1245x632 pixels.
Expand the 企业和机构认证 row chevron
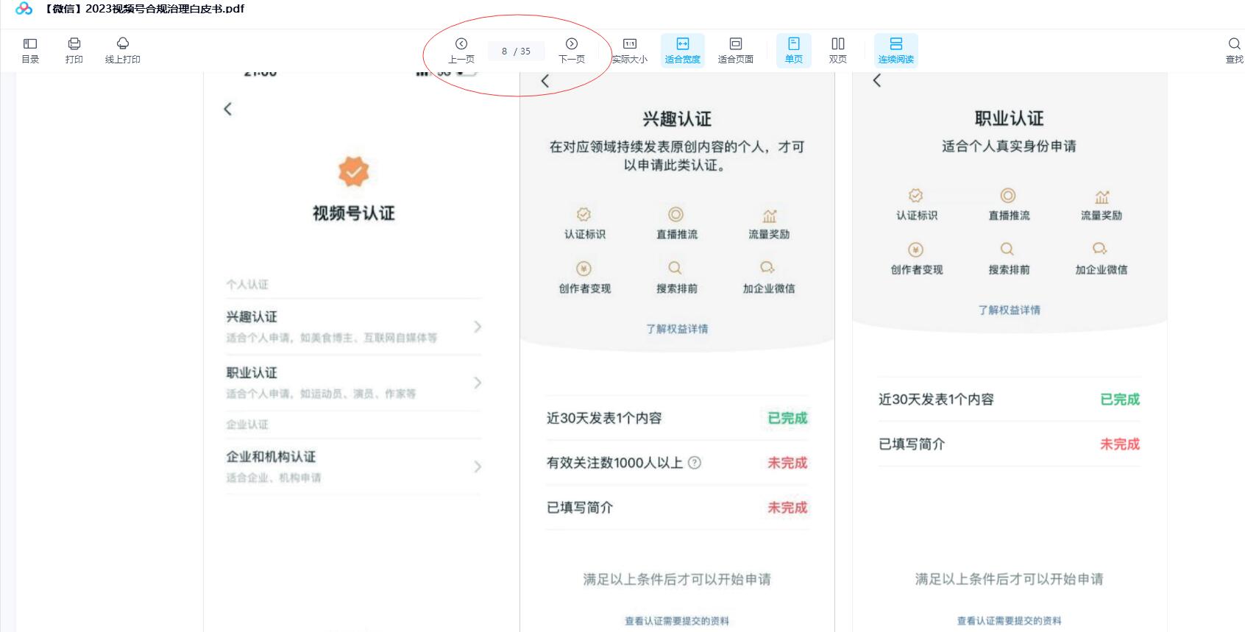click(478, 466)
